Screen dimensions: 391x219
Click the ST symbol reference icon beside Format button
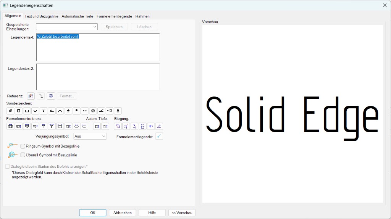[51, 96]
